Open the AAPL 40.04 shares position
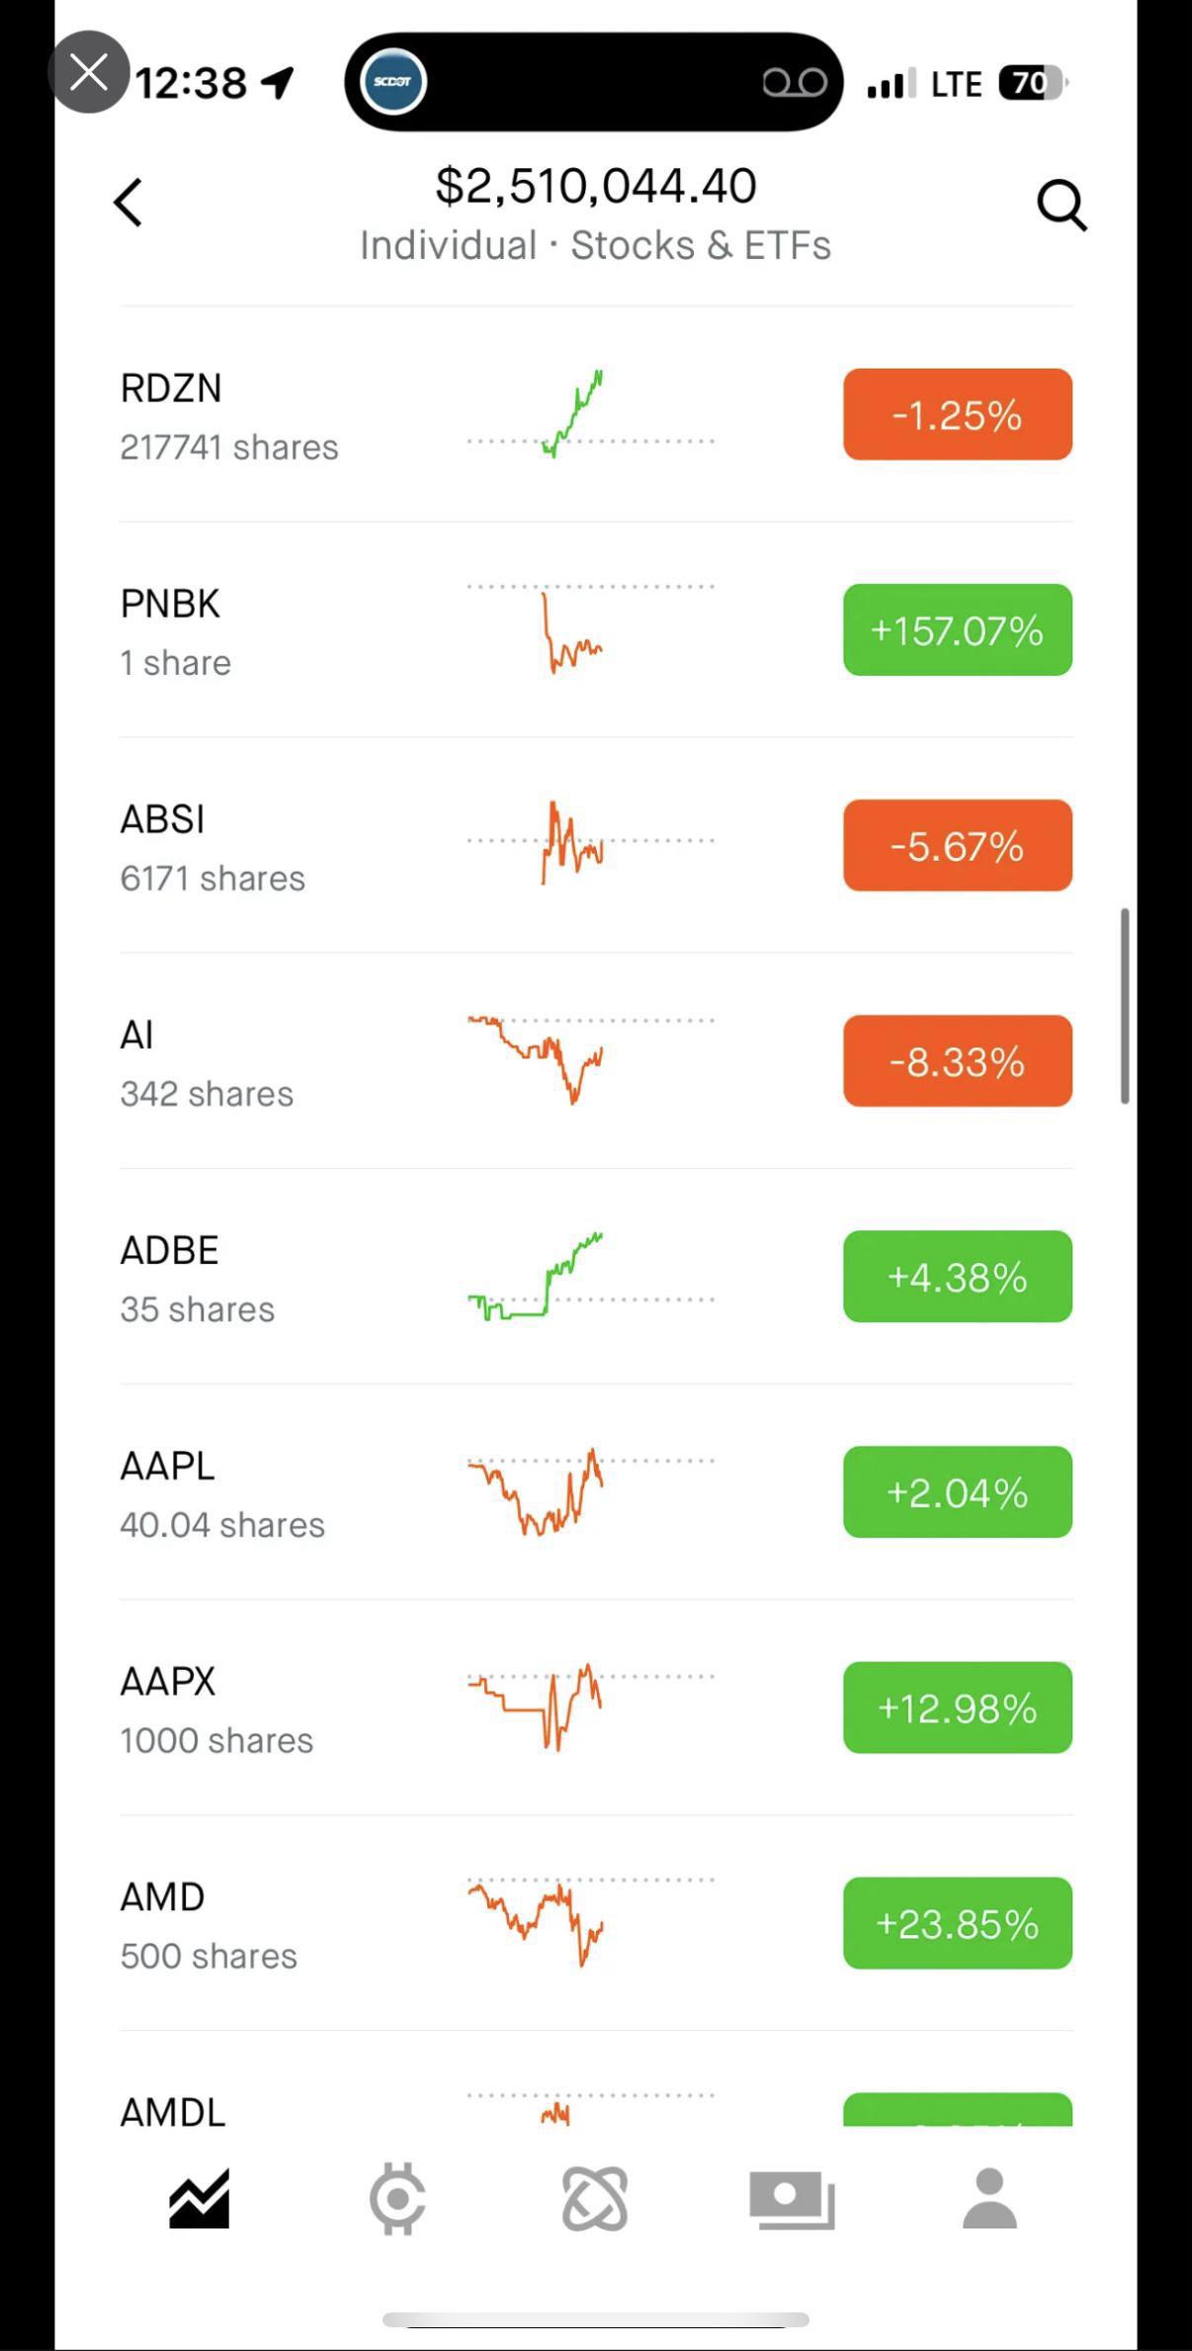1192x2351 pixels. click(596, 1491)
